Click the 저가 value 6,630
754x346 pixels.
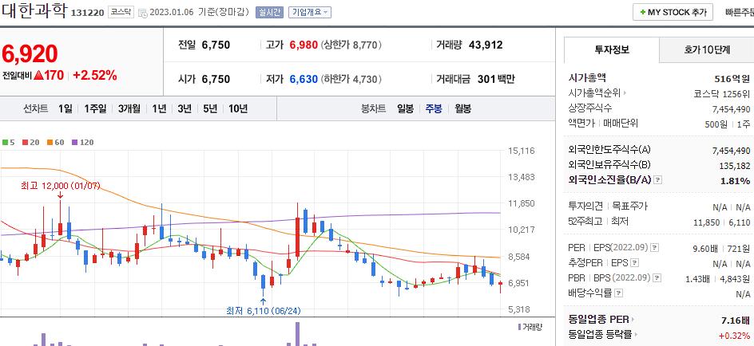[x=304, y=79]
